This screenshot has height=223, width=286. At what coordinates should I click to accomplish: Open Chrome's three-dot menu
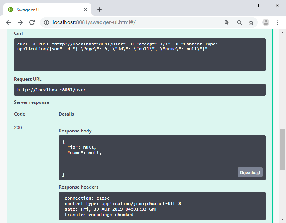[x=278, y=22]
